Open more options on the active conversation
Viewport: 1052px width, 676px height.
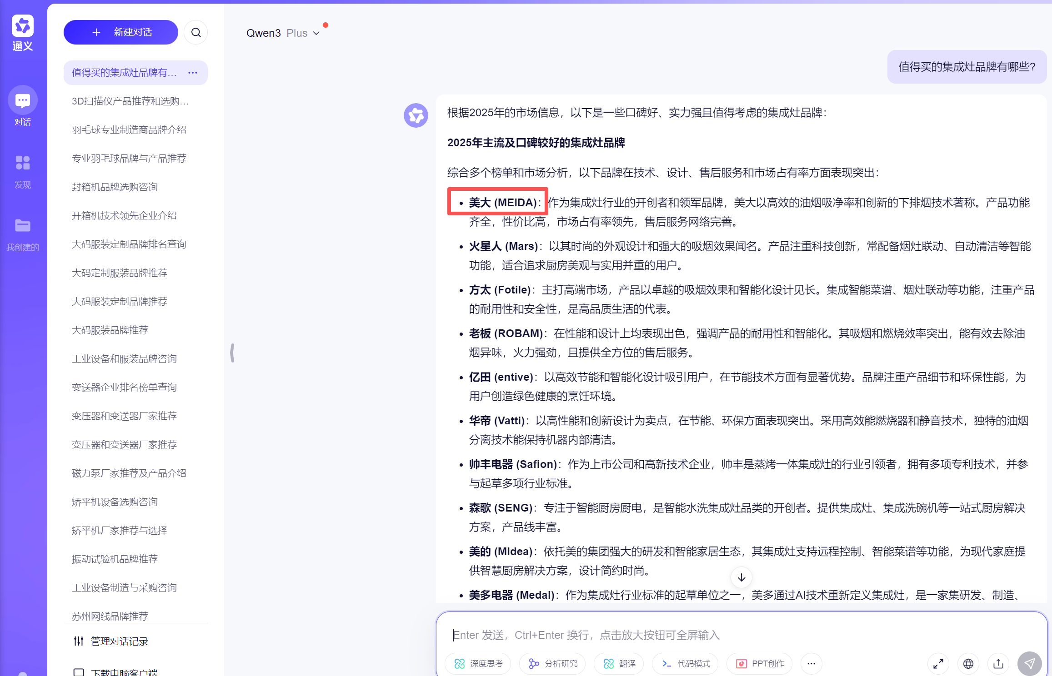point(193,73)
